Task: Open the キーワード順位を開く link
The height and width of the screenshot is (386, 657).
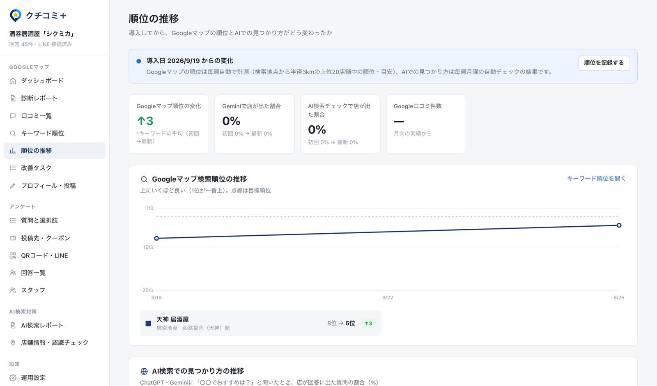Action: [x=596, y=179]
